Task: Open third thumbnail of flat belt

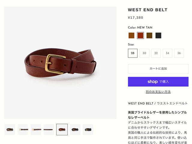Action: (x=36, y=130)
